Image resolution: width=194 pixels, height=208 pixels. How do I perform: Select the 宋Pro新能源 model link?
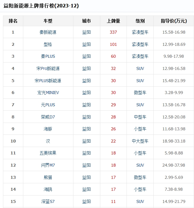pyautogui.click(x=48, y=68)
